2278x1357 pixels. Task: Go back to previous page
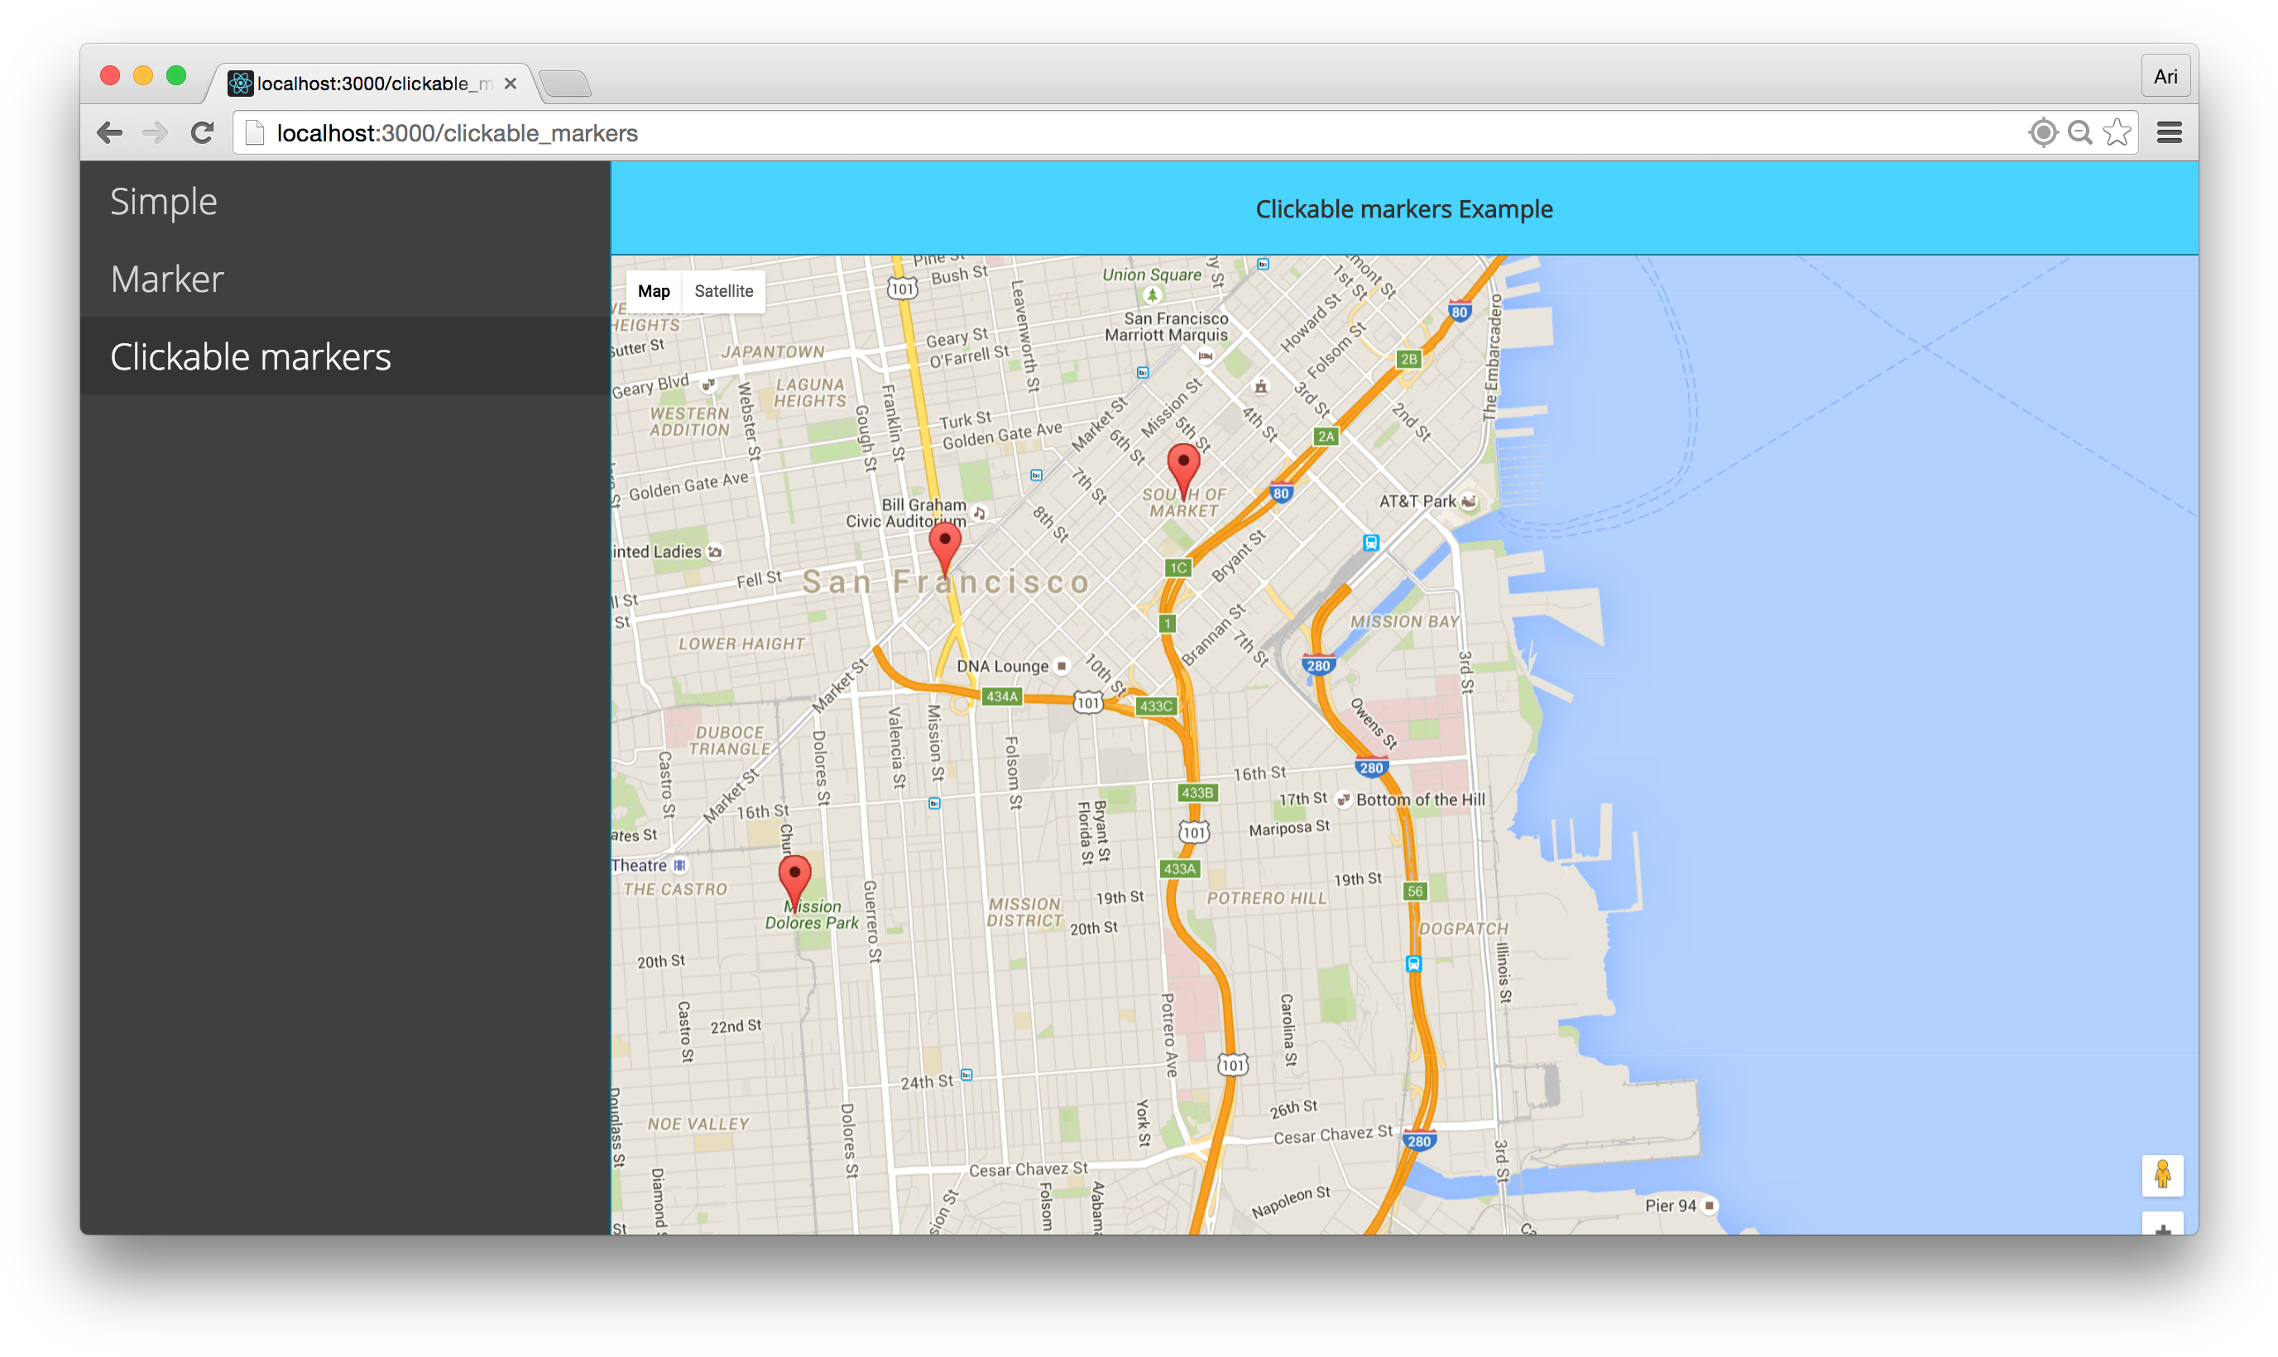click(x=110, y=133)
